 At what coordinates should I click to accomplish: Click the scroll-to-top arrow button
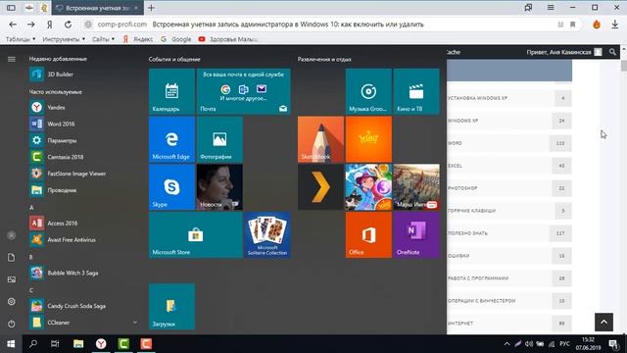pyautogui.click(x=603, y=322)
